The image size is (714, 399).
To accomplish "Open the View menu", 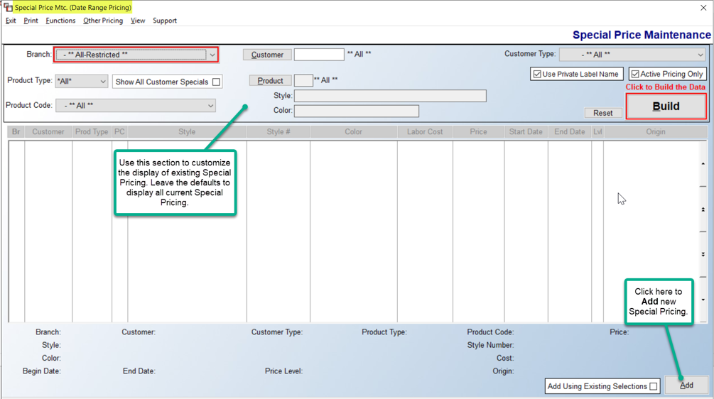I will pos(138,21).
